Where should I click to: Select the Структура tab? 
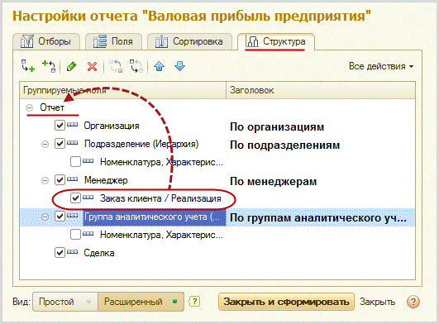coord(276,41)
